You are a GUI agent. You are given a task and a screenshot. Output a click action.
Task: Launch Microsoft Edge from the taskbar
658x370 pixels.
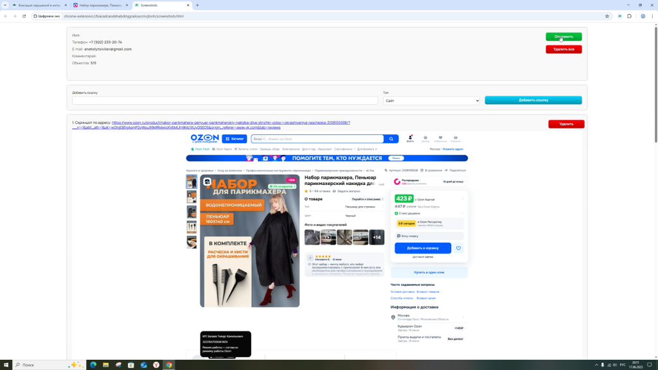coord(93,365)
